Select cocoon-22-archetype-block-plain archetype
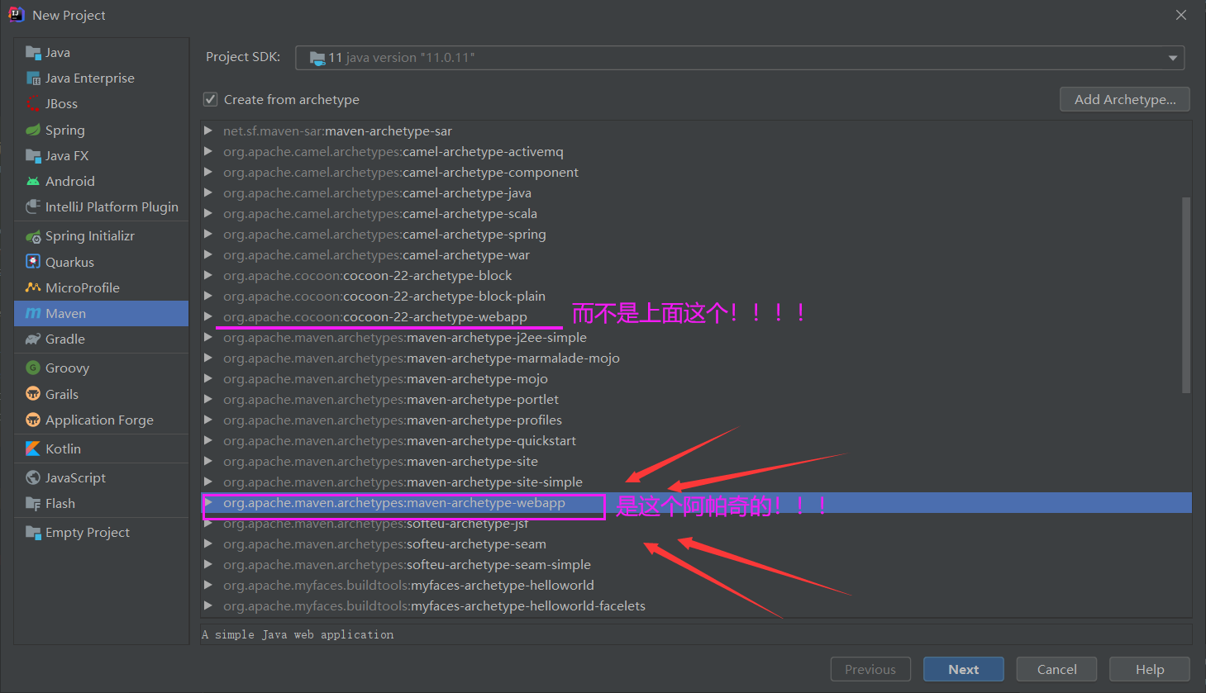The width and height of the screenshot is (1206, 693). click(384, 297)
